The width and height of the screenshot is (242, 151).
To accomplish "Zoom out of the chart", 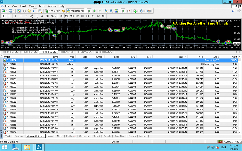I will (x=111, y=11).
